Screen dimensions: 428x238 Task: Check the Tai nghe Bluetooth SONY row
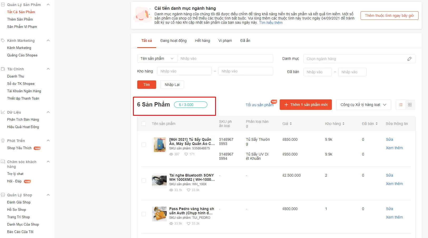[x=144, y=181]
